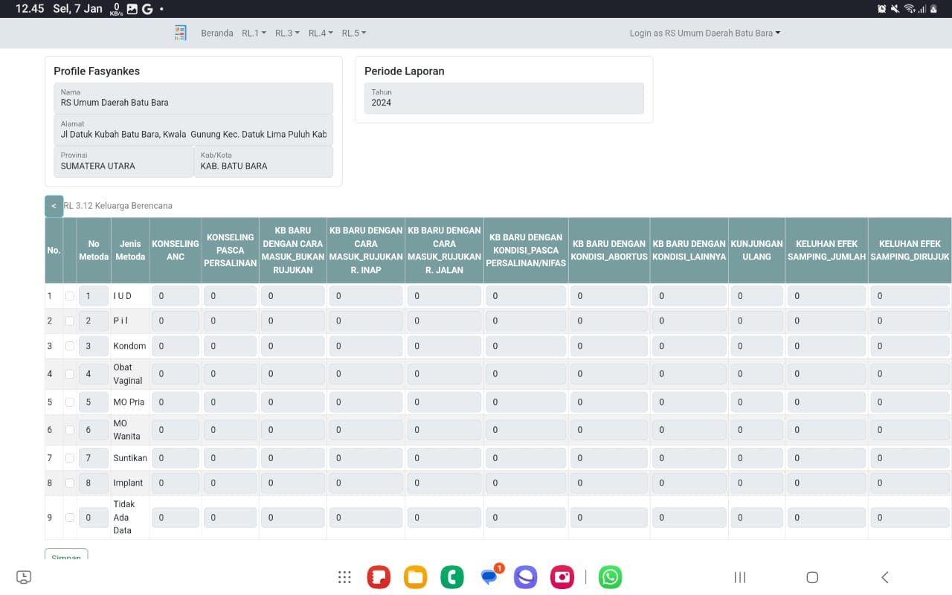
Task: Launch the red notes app in dock
Action: [x=379, y=577]
